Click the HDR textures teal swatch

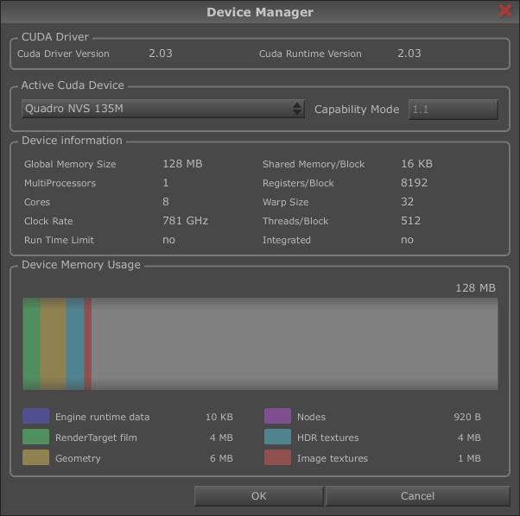277,437
